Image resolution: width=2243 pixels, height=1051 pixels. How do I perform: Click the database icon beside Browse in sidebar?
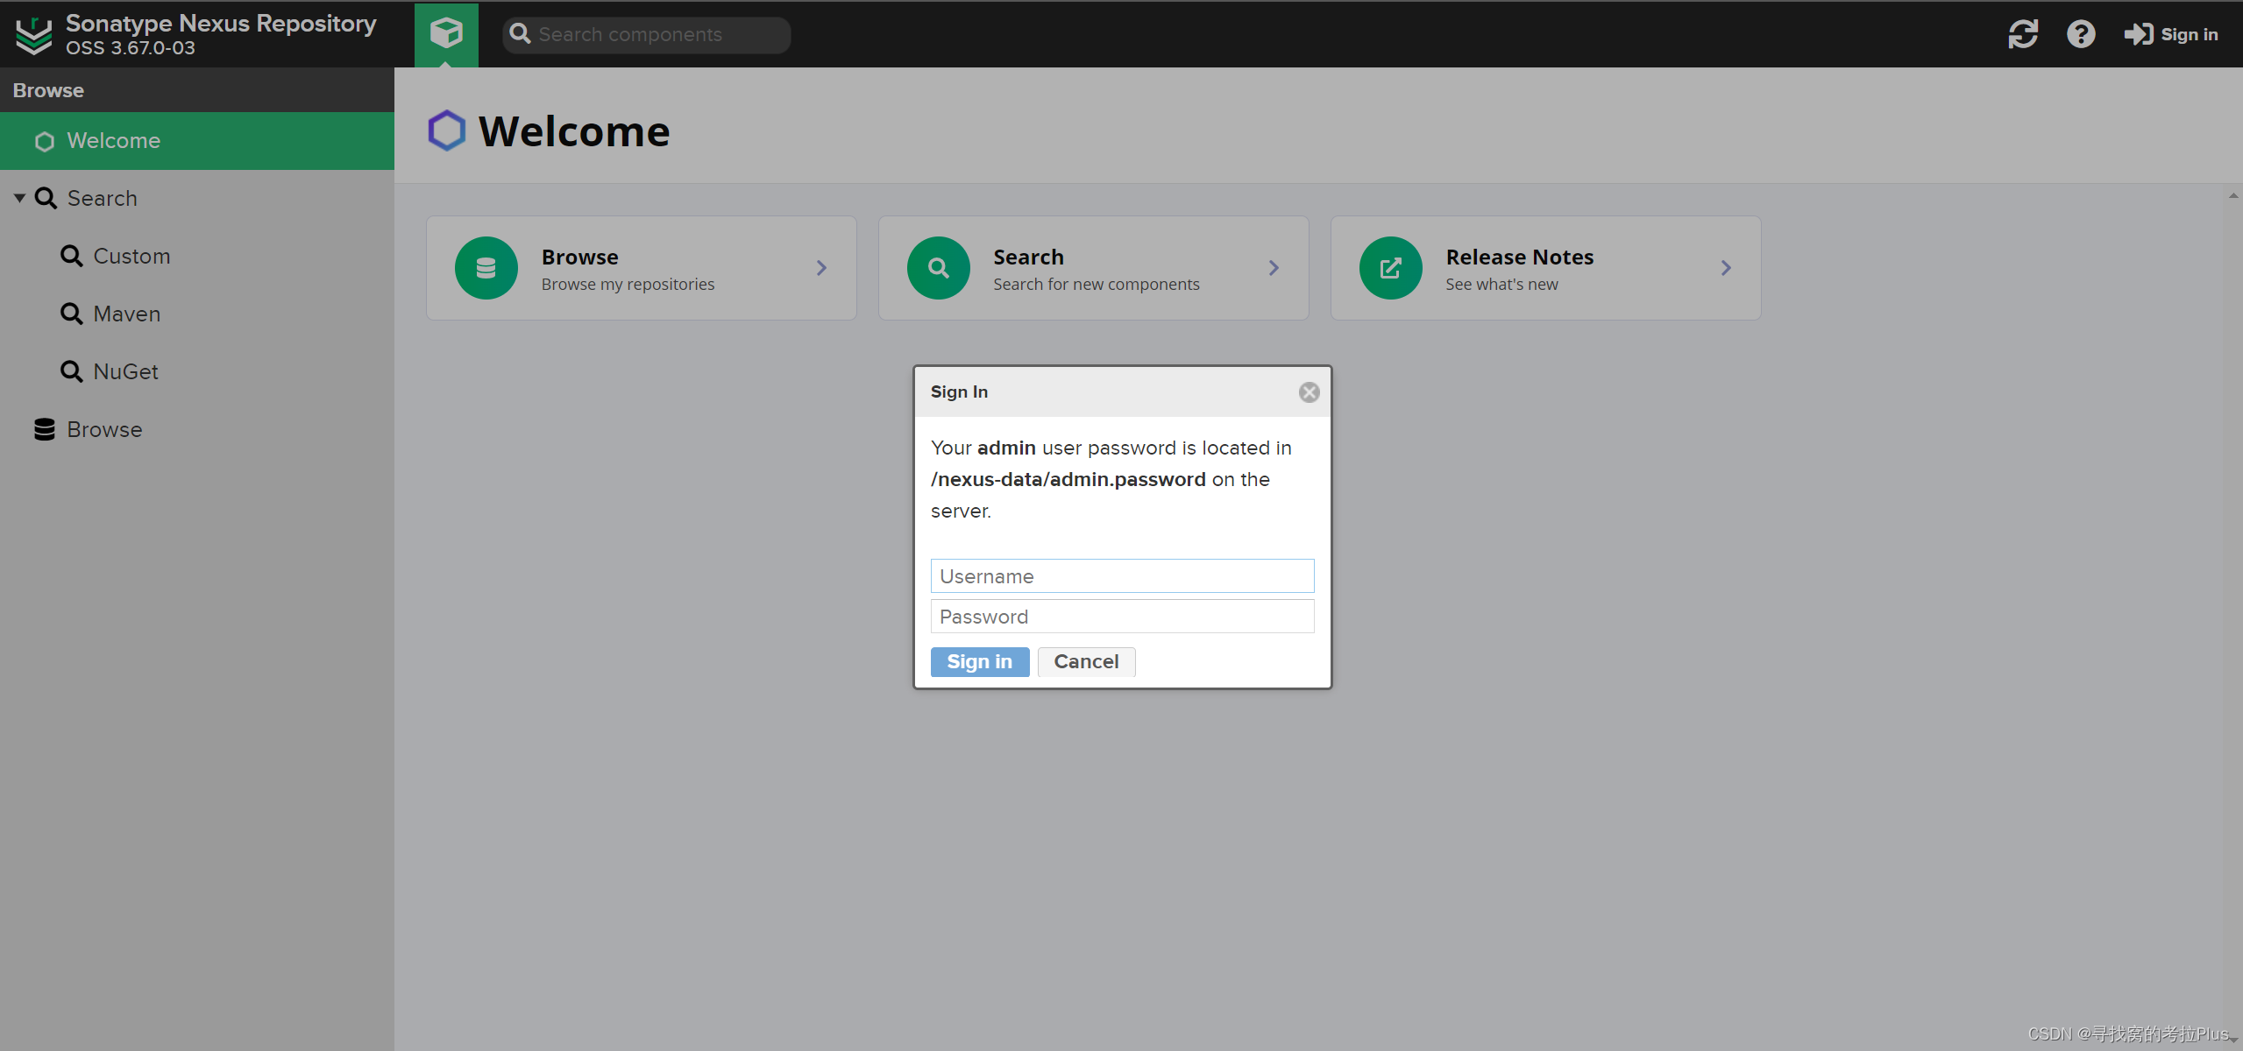point(45,429)
